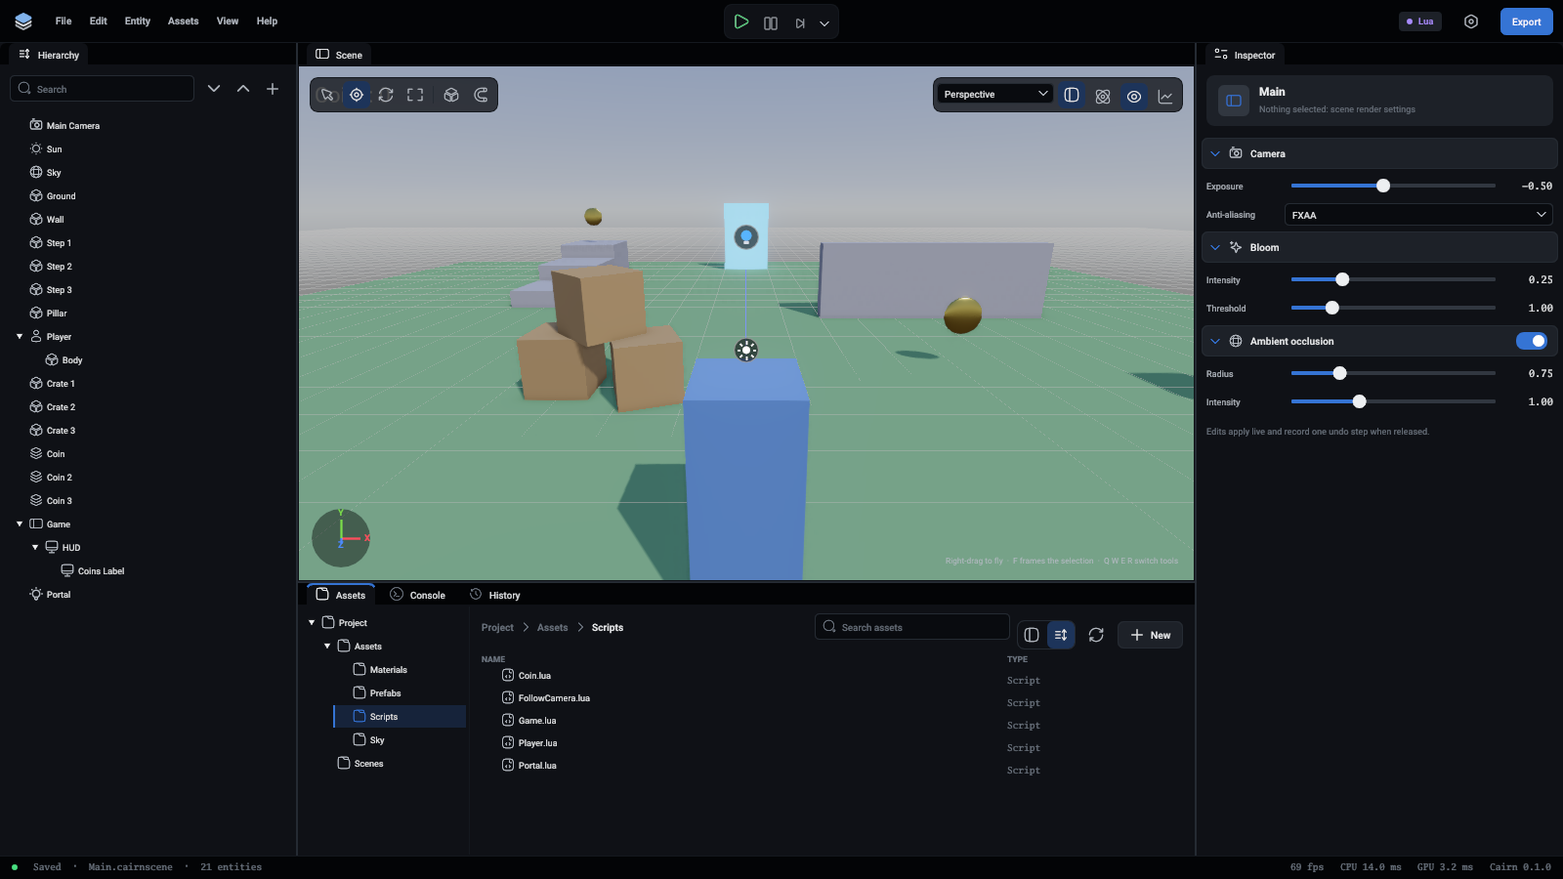Click the Hierarchy search field
Screen dimensions: 1563x879
pyautogui.click(x=103, y=89)
